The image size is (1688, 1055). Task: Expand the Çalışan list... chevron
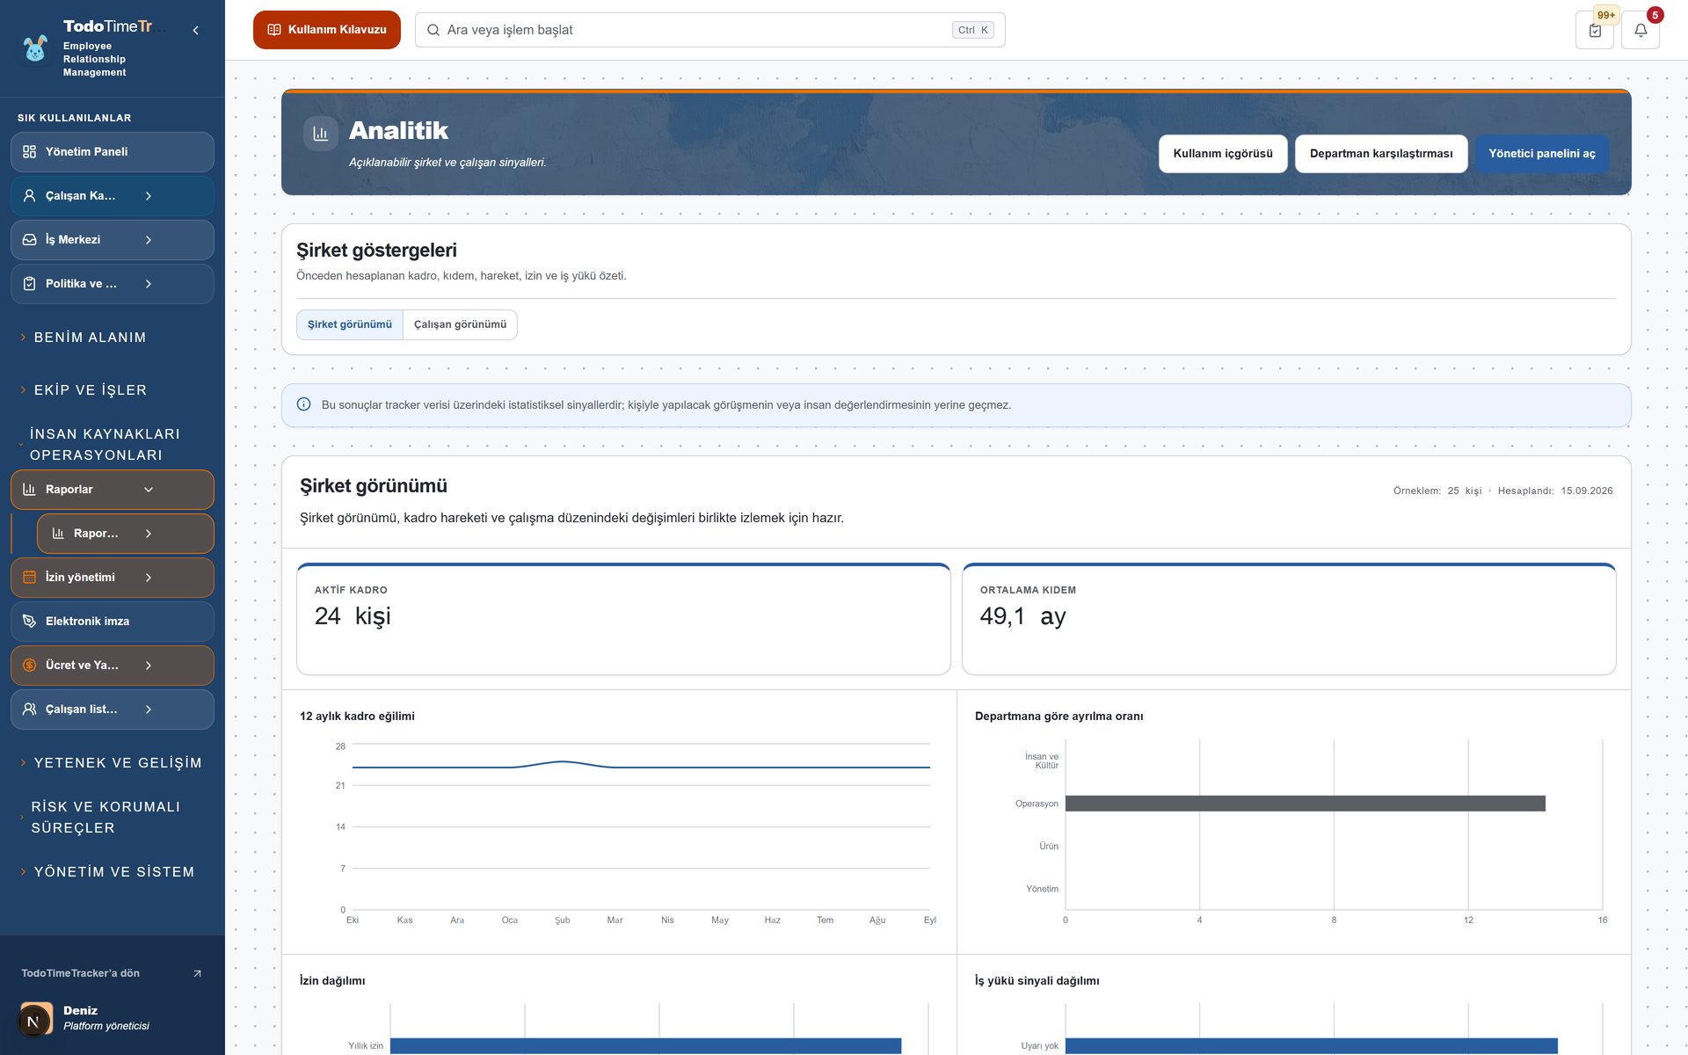tap(149, 709)
